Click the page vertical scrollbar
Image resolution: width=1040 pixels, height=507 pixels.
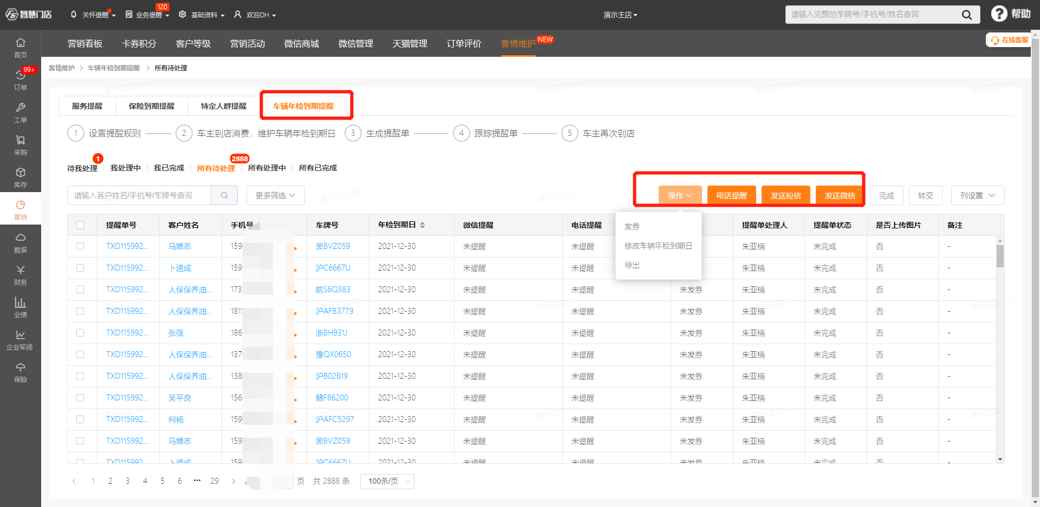[x=1036, y=268]
